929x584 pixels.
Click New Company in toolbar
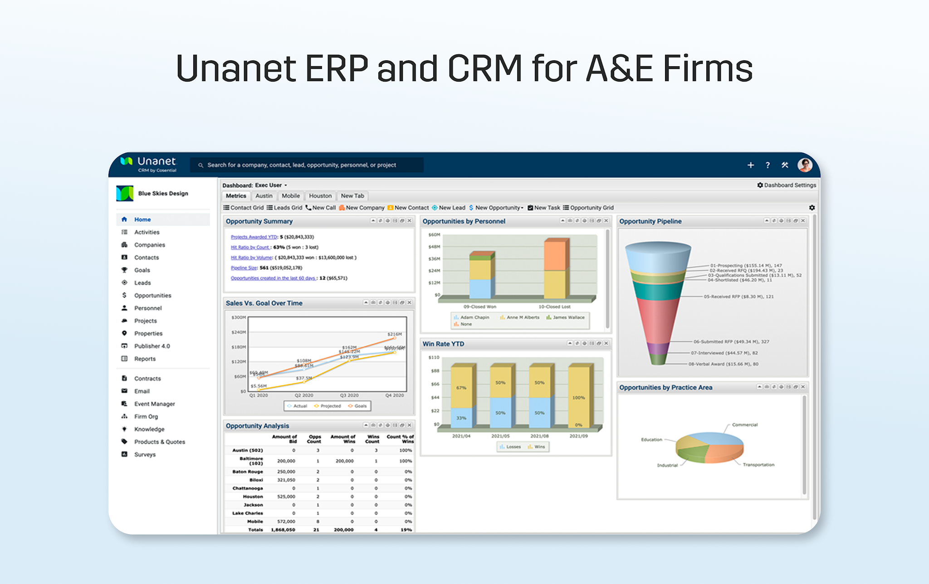(x=362, y=208)
